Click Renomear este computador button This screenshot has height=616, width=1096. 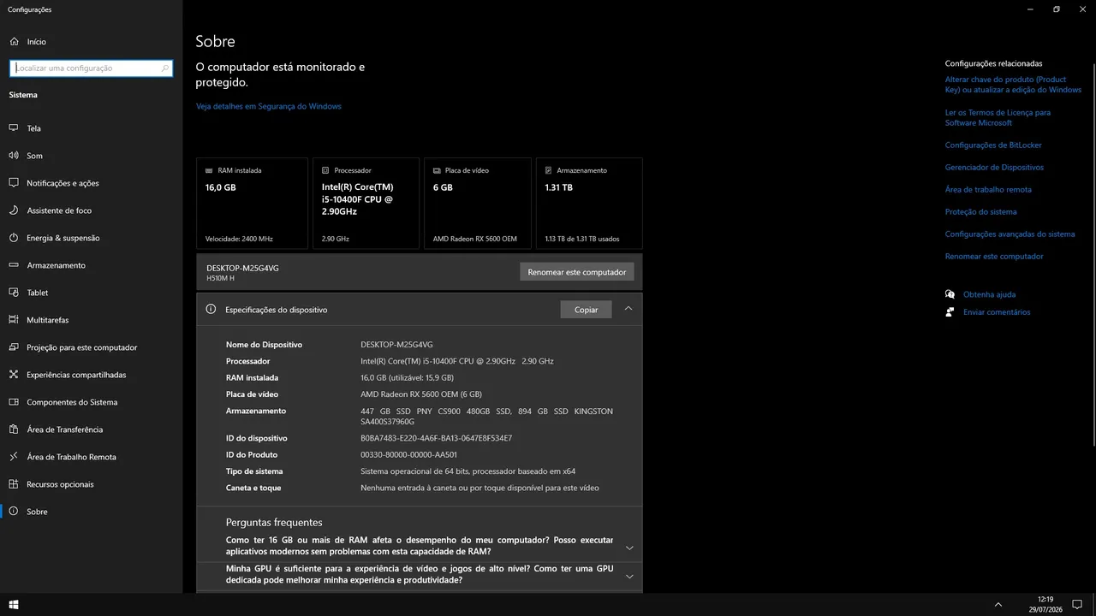pos(577,272)
